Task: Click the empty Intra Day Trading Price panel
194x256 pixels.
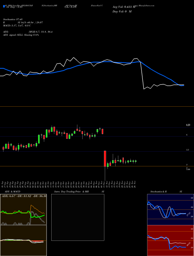Action: (x=78, y=217)
